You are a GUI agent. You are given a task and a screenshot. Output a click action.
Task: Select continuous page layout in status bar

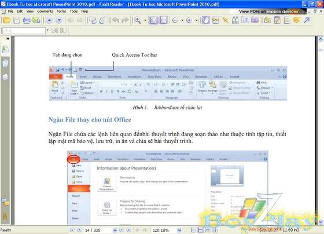click(200, 230)
